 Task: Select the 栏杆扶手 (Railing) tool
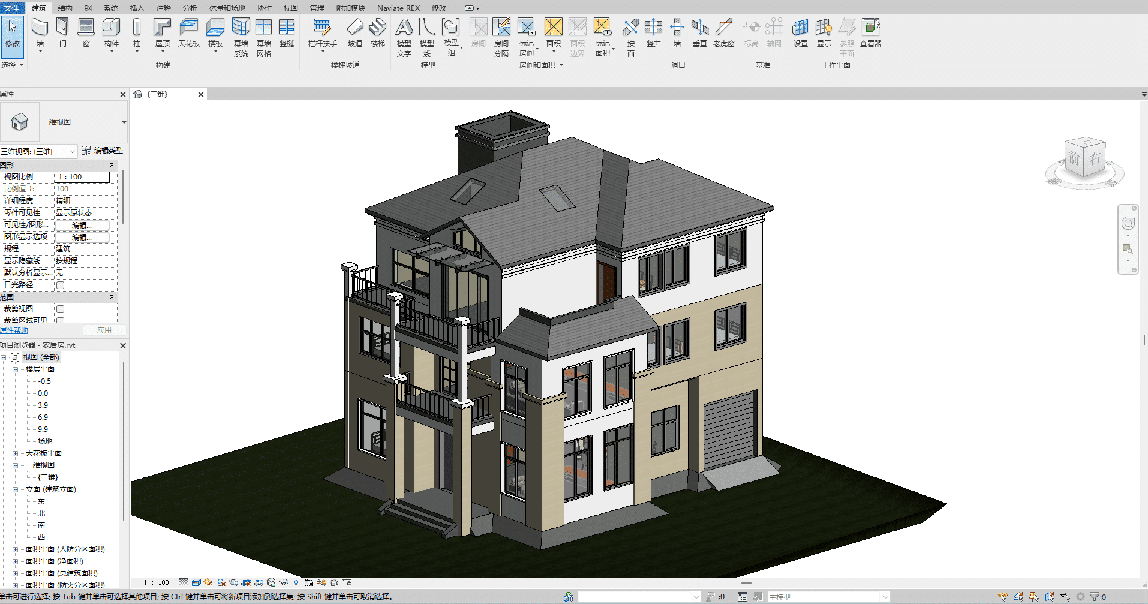(323, 34)
